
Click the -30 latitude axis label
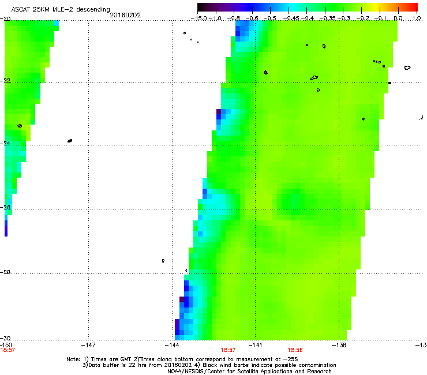[x=5, y=338]
